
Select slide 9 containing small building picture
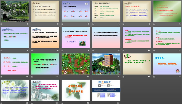[x=76, y=38]
